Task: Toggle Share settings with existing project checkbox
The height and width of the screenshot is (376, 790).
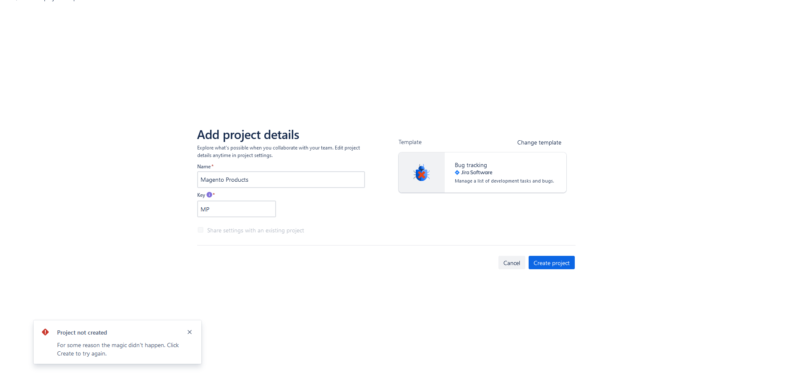Action: coord(201,230)
